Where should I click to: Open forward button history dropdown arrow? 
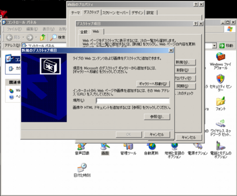36,37
